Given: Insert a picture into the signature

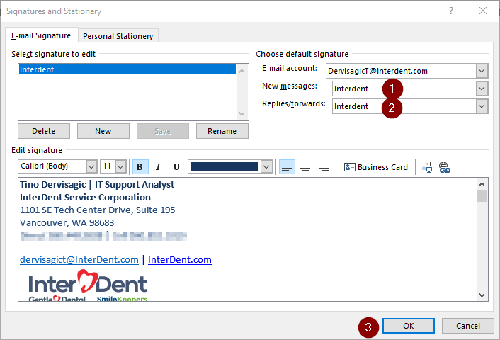Looking at the screenshot, I should point(426,166).
